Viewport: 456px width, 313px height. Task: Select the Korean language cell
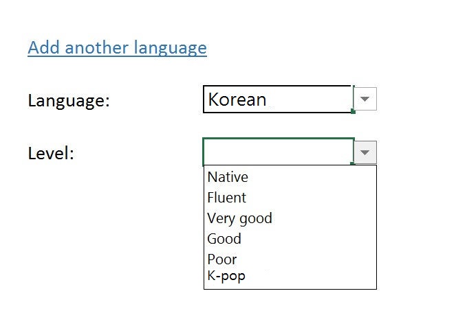[x=277, y=100]
